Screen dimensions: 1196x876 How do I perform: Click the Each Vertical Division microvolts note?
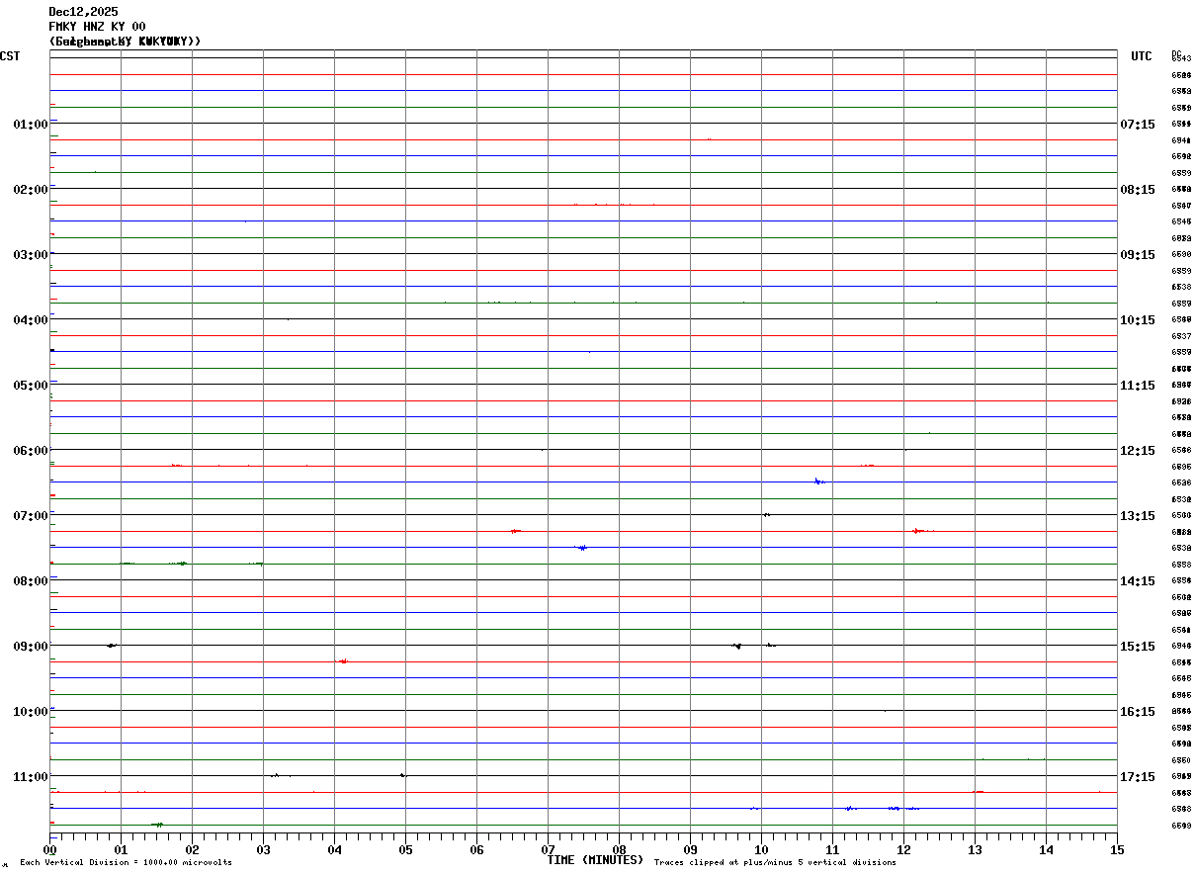(126, 863)
